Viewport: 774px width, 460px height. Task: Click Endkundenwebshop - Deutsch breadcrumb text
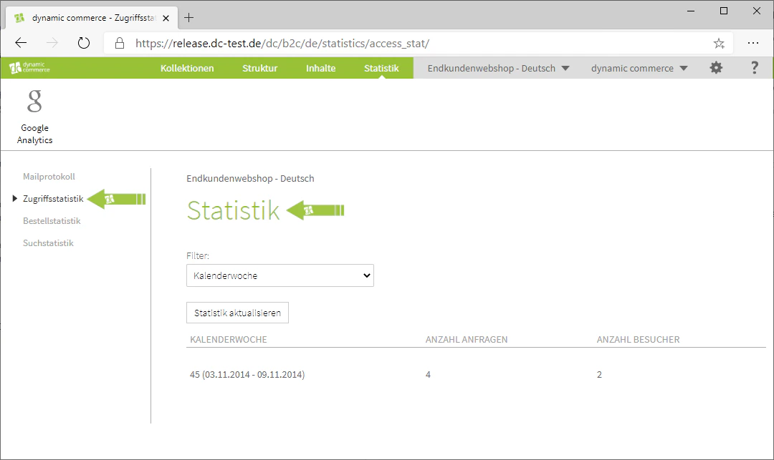(250, 179)
